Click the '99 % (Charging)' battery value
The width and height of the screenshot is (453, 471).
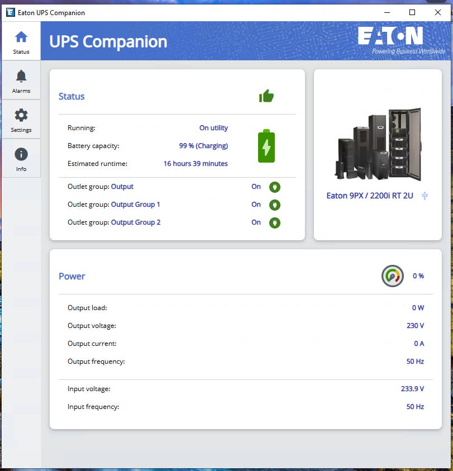coord(203,146)
